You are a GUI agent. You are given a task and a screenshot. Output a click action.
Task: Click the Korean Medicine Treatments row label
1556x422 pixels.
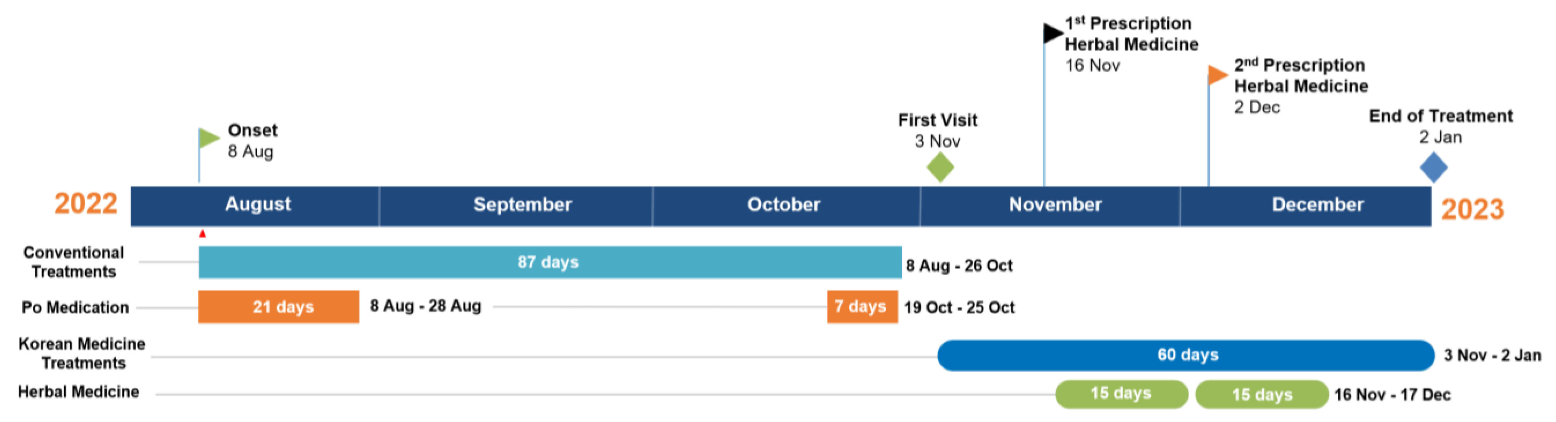(82, 353)
